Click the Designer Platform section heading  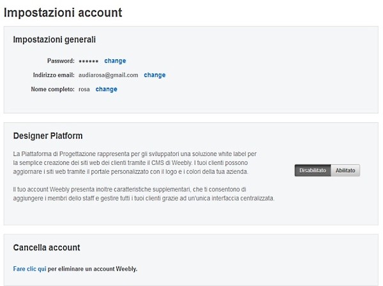(x=48, y=136)
